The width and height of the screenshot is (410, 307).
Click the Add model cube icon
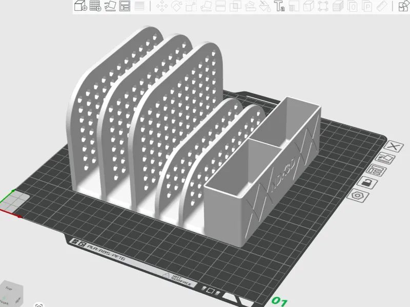click(x=80, y=6)
